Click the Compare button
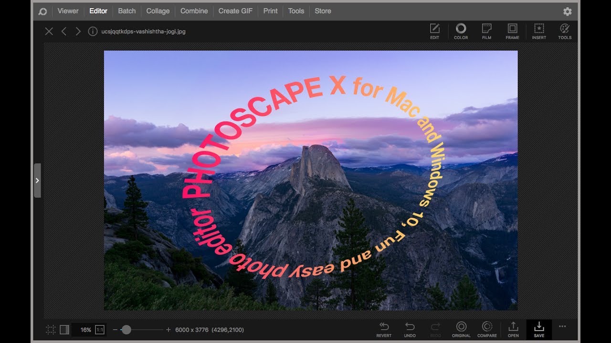The image size is (611, 343). tap(487, 330)
